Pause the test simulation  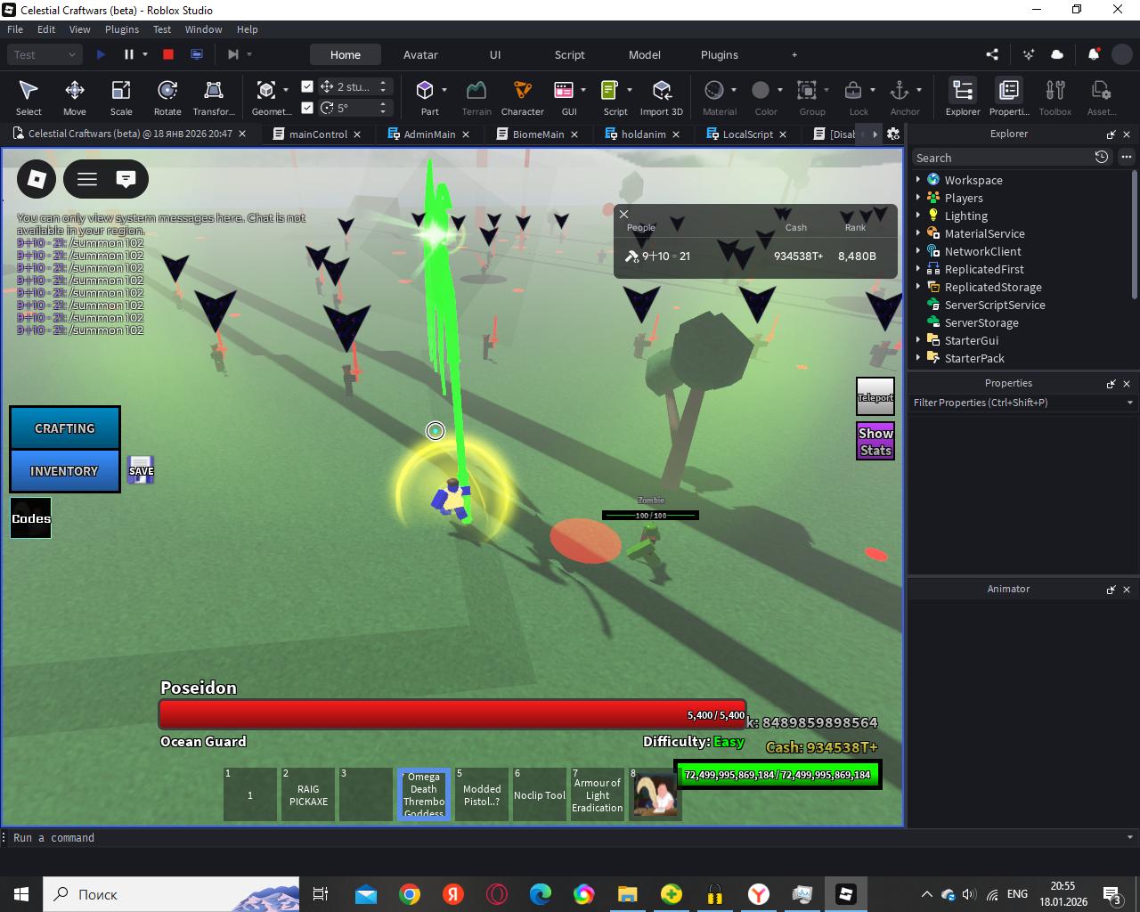point(129,54)
